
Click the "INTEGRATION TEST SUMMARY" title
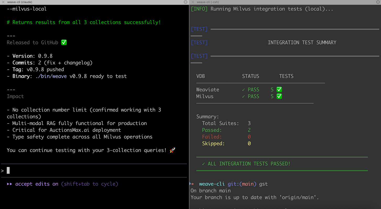click(x=302, y=43)
